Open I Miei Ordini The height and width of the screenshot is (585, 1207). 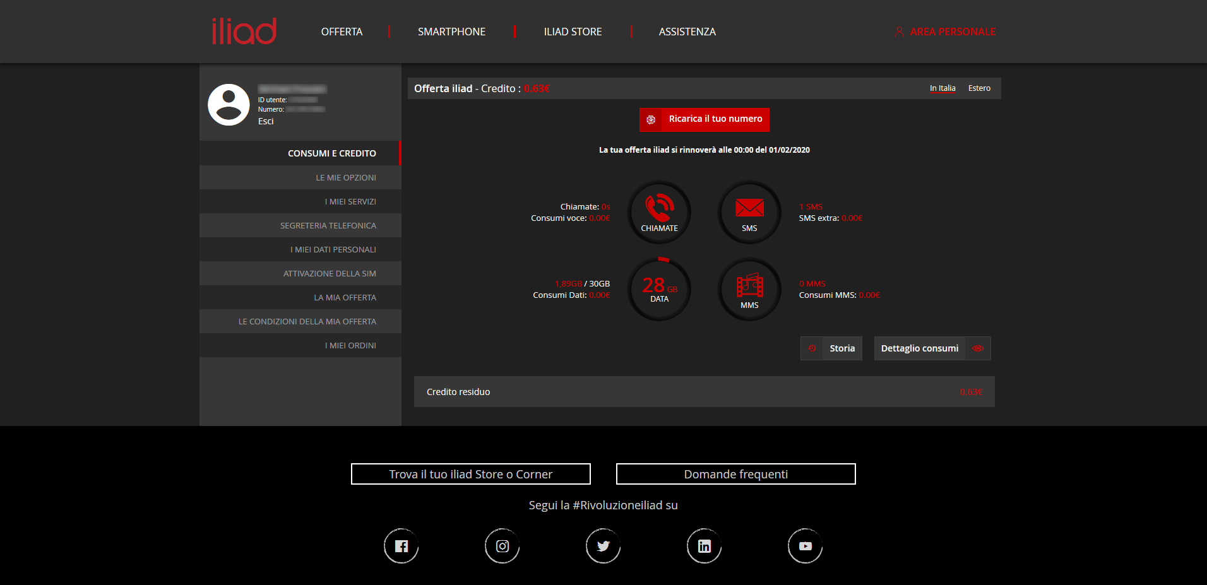coord(300,345)
